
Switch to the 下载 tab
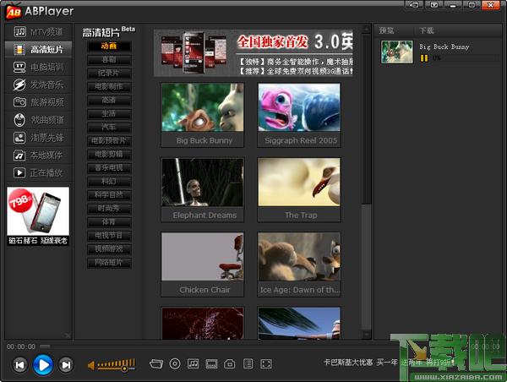[427, 30]
